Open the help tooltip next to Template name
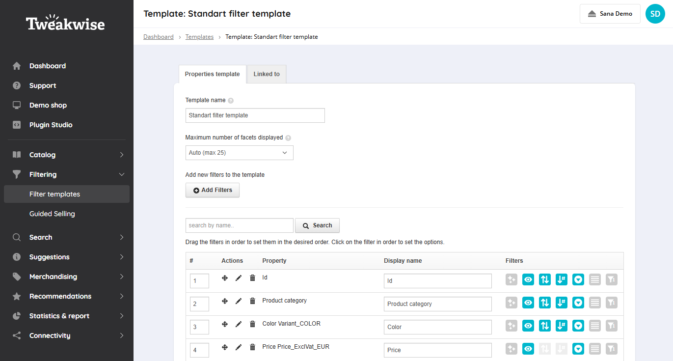This screenshot has height=361, width=673. point(231,100)
